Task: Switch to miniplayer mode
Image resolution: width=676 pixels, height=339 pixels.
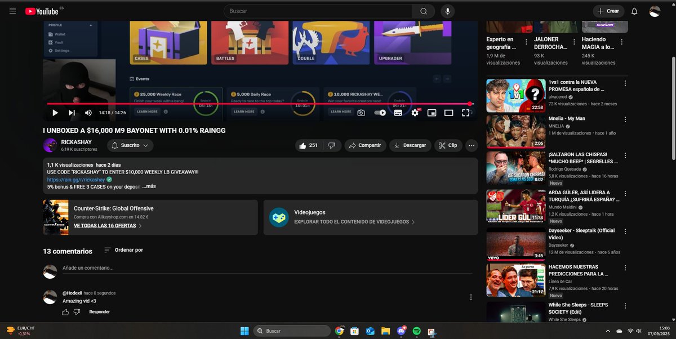Action: pos(432,113)
